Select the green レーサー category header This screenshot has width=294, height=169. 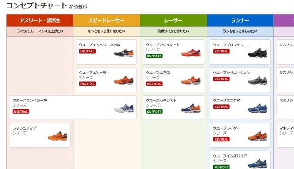(x=174, y=20)
